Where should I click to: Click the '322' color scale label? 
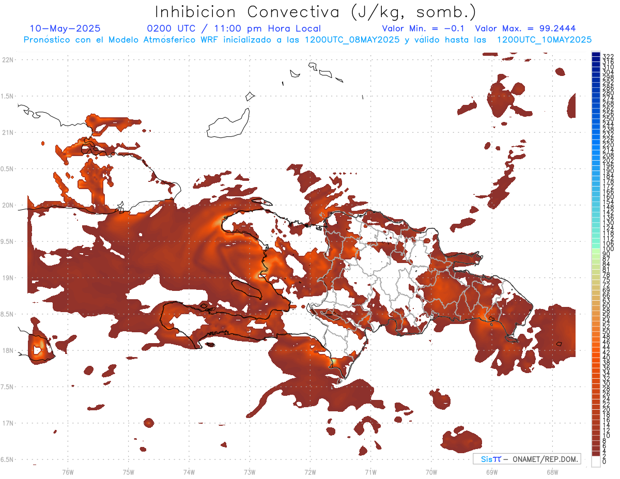pyautogui.click(x=608, y=56)
